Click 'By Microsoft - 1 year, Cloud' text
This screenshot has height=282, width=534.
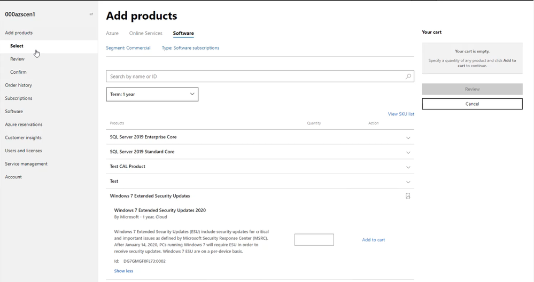tap(140, 217)
